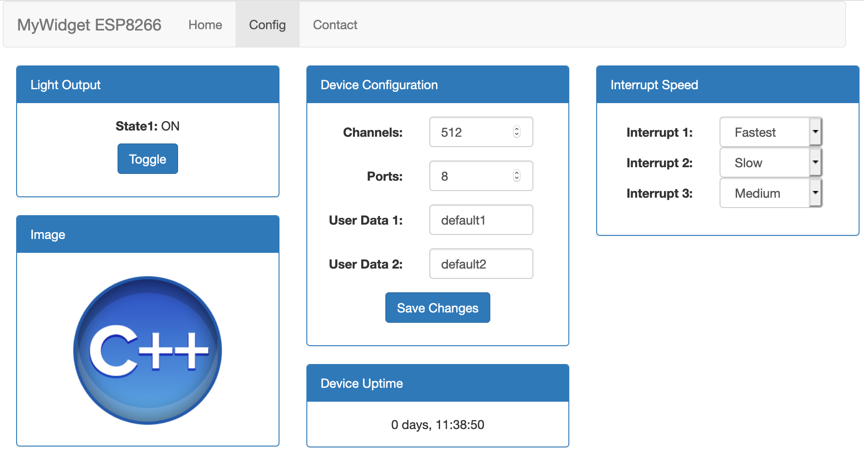Click the Interrupt 2: label
This screenshot has width=864, height=451.
click(659, 163)
